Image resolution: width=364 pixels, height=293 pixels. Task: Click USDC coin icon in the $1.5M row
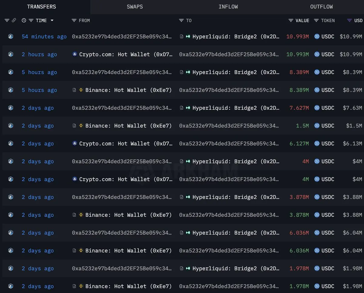[317, 126]
